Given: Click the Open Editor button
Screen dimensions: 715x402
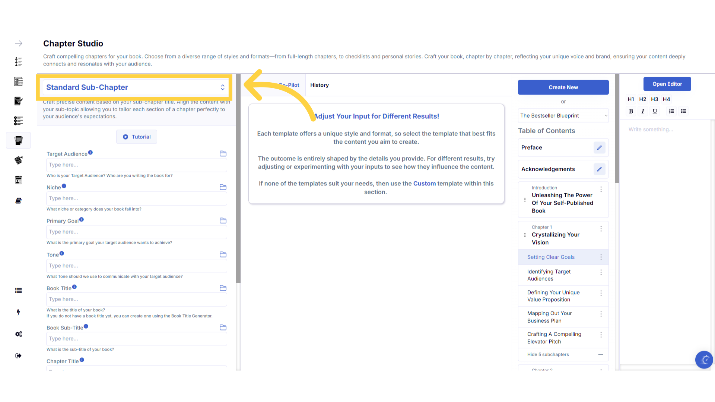Looking at the screenshot, I should 667,84.
